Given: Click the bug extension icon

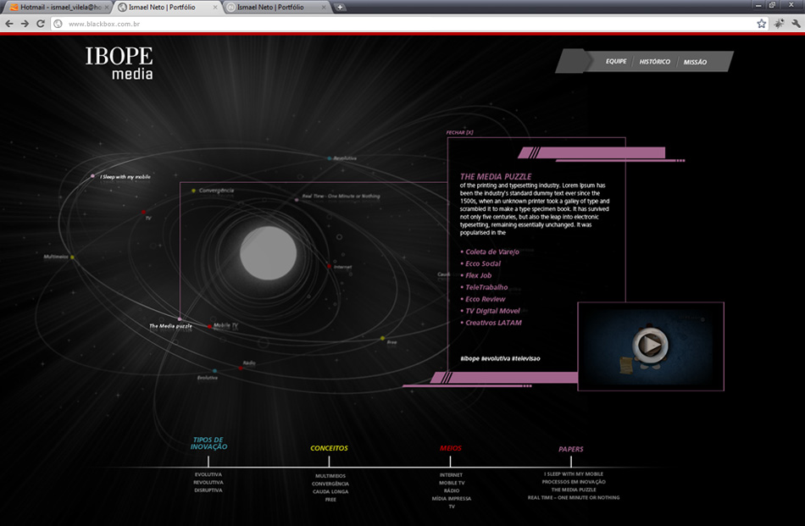Looking at the screenshot, I should (x=780, y=24).
